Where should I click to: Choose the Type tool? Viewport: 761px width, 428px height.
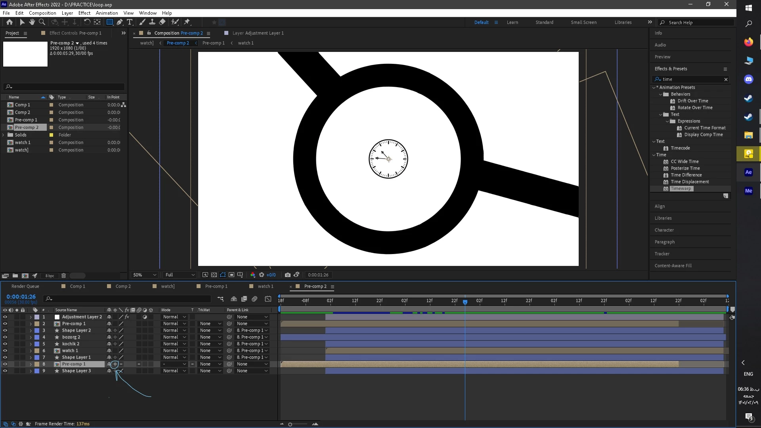click(130, 22)
